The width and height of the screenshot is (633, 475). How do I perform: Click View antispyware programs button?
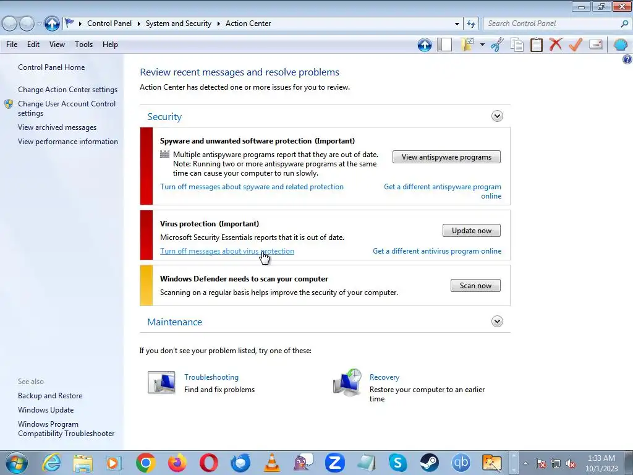point(446,157)
